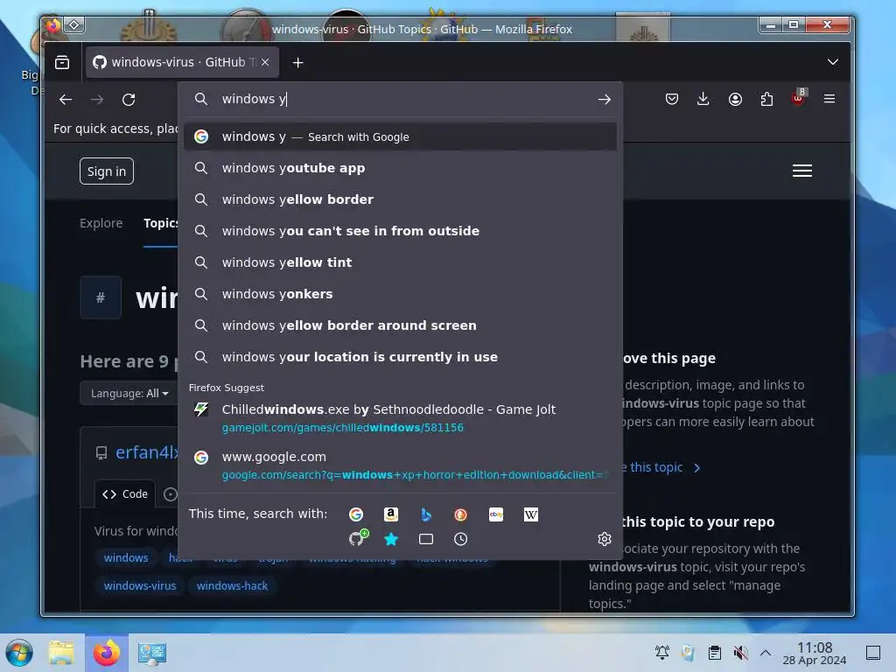Open the Language: All dropdown
This screenshot has height=672, width=896.
tap(129, 393)
